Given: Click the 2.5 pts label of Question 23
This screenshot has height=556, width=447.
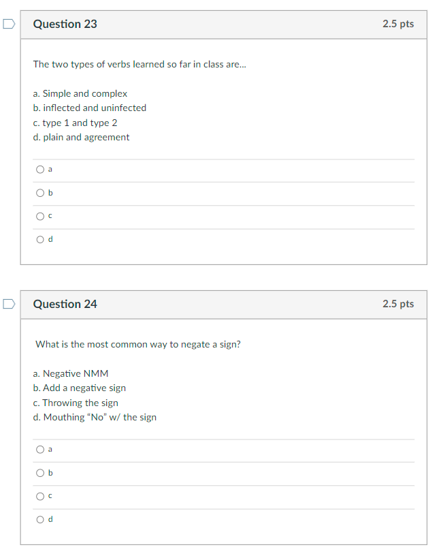Looking at the screenshot, I should point(398,24).
